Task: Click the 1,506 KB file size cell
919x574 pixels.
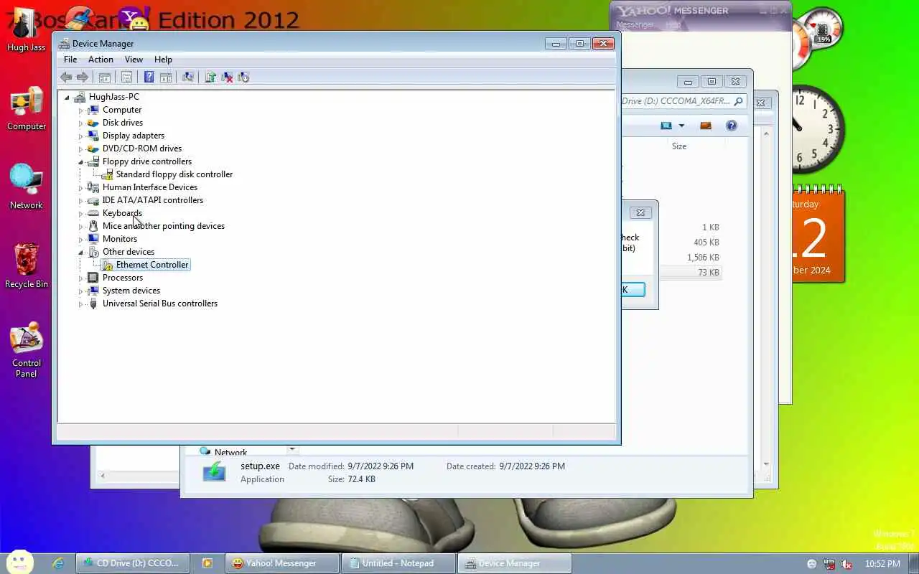Action: (x=703, y=258)
